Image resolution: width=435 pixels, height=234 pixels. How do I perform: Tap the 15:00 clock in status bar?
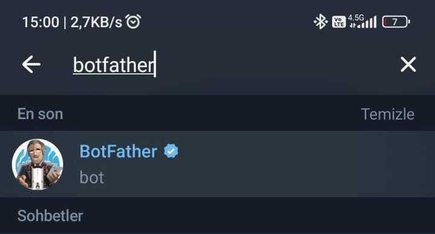(x=41, y=22)
